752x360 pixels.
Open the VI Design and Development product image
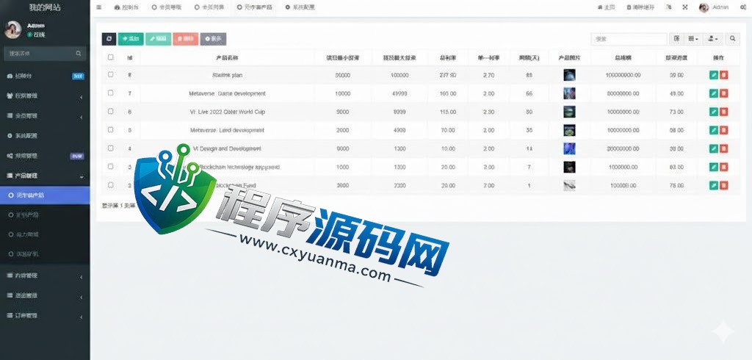[569, 148]
